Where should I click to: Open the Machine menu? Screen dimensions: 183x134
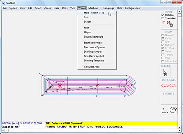pyautogui.click(x=93, y=8)
